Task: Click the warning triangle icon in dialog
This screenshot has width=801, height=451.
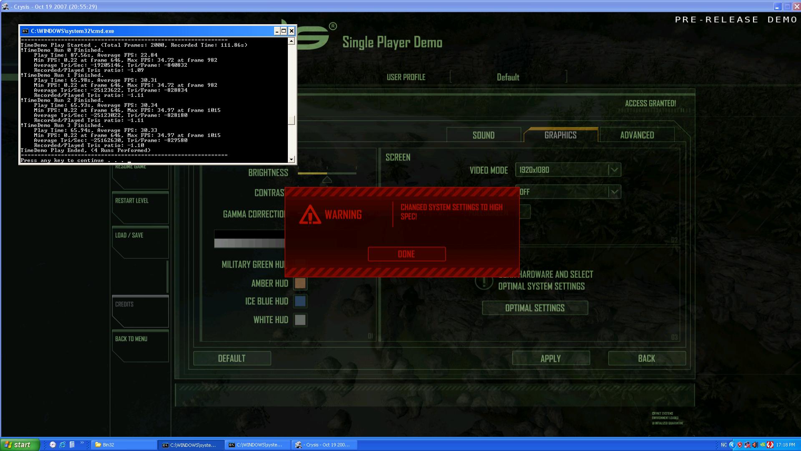Action: coord(310,214)
